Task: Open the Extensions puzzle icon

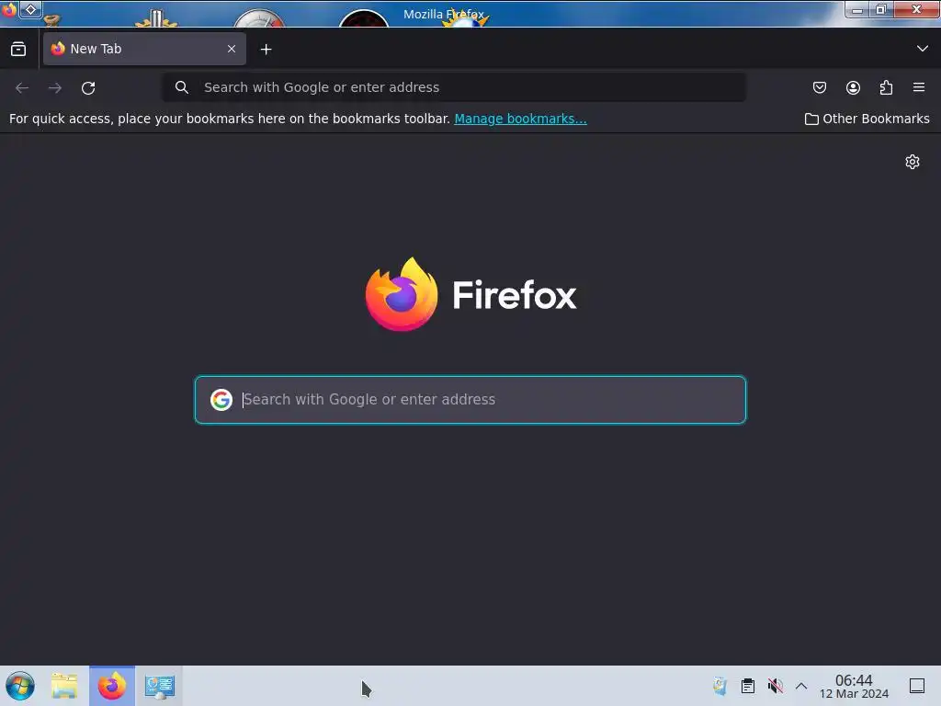Action: [887, 87]
